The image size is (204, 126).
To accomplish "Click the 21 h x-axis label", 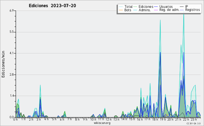I will tap(178, 120).
